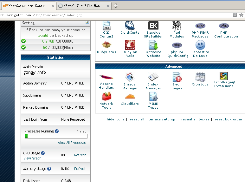
Task: Click hide icons link
Action: click(x=116, y=119)
